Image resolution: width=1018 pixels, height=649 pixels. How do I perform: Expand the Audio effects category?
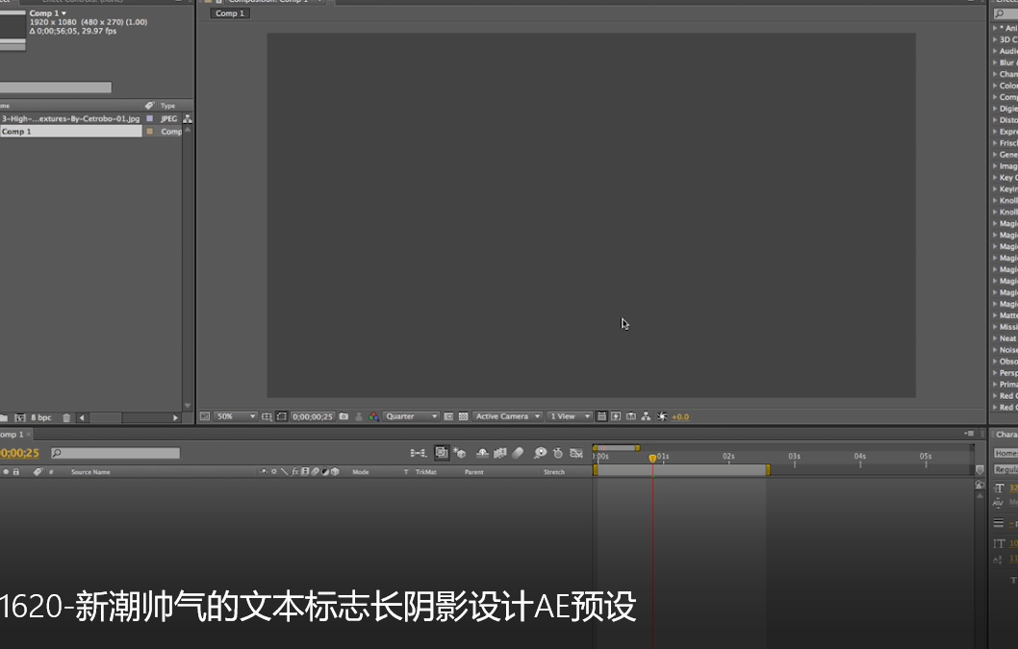coord(995,51)
